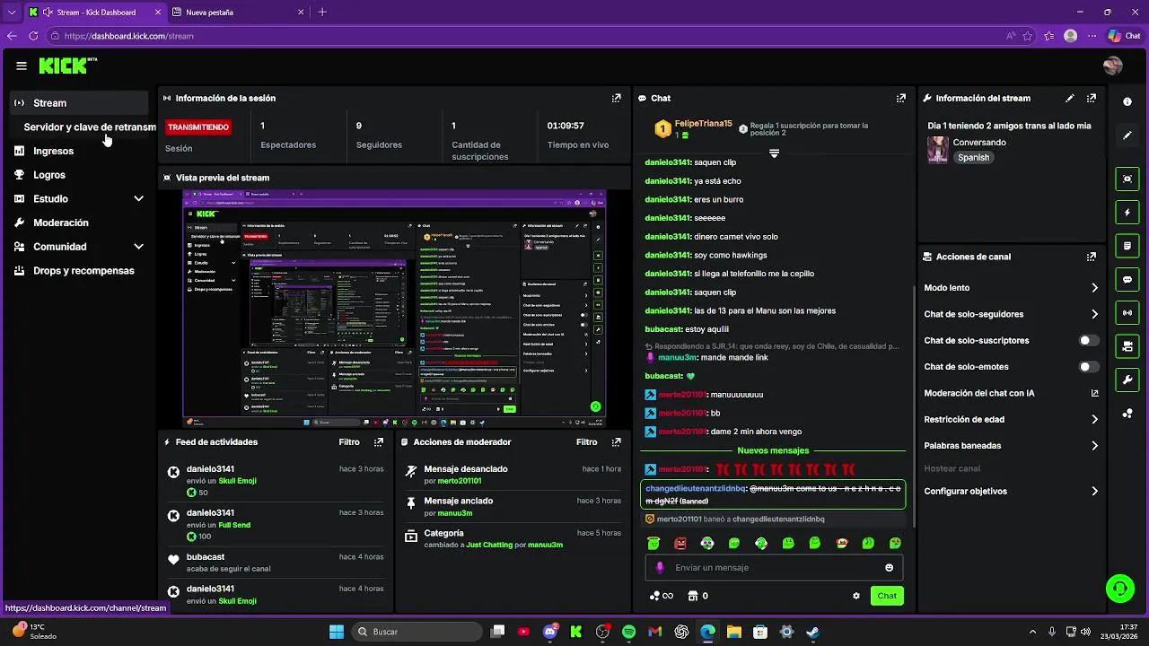The height and width of the screenshot is (646, 1149).
Task: Pop out the Acciones de moderador panel
Action: (x=616, y=442)
